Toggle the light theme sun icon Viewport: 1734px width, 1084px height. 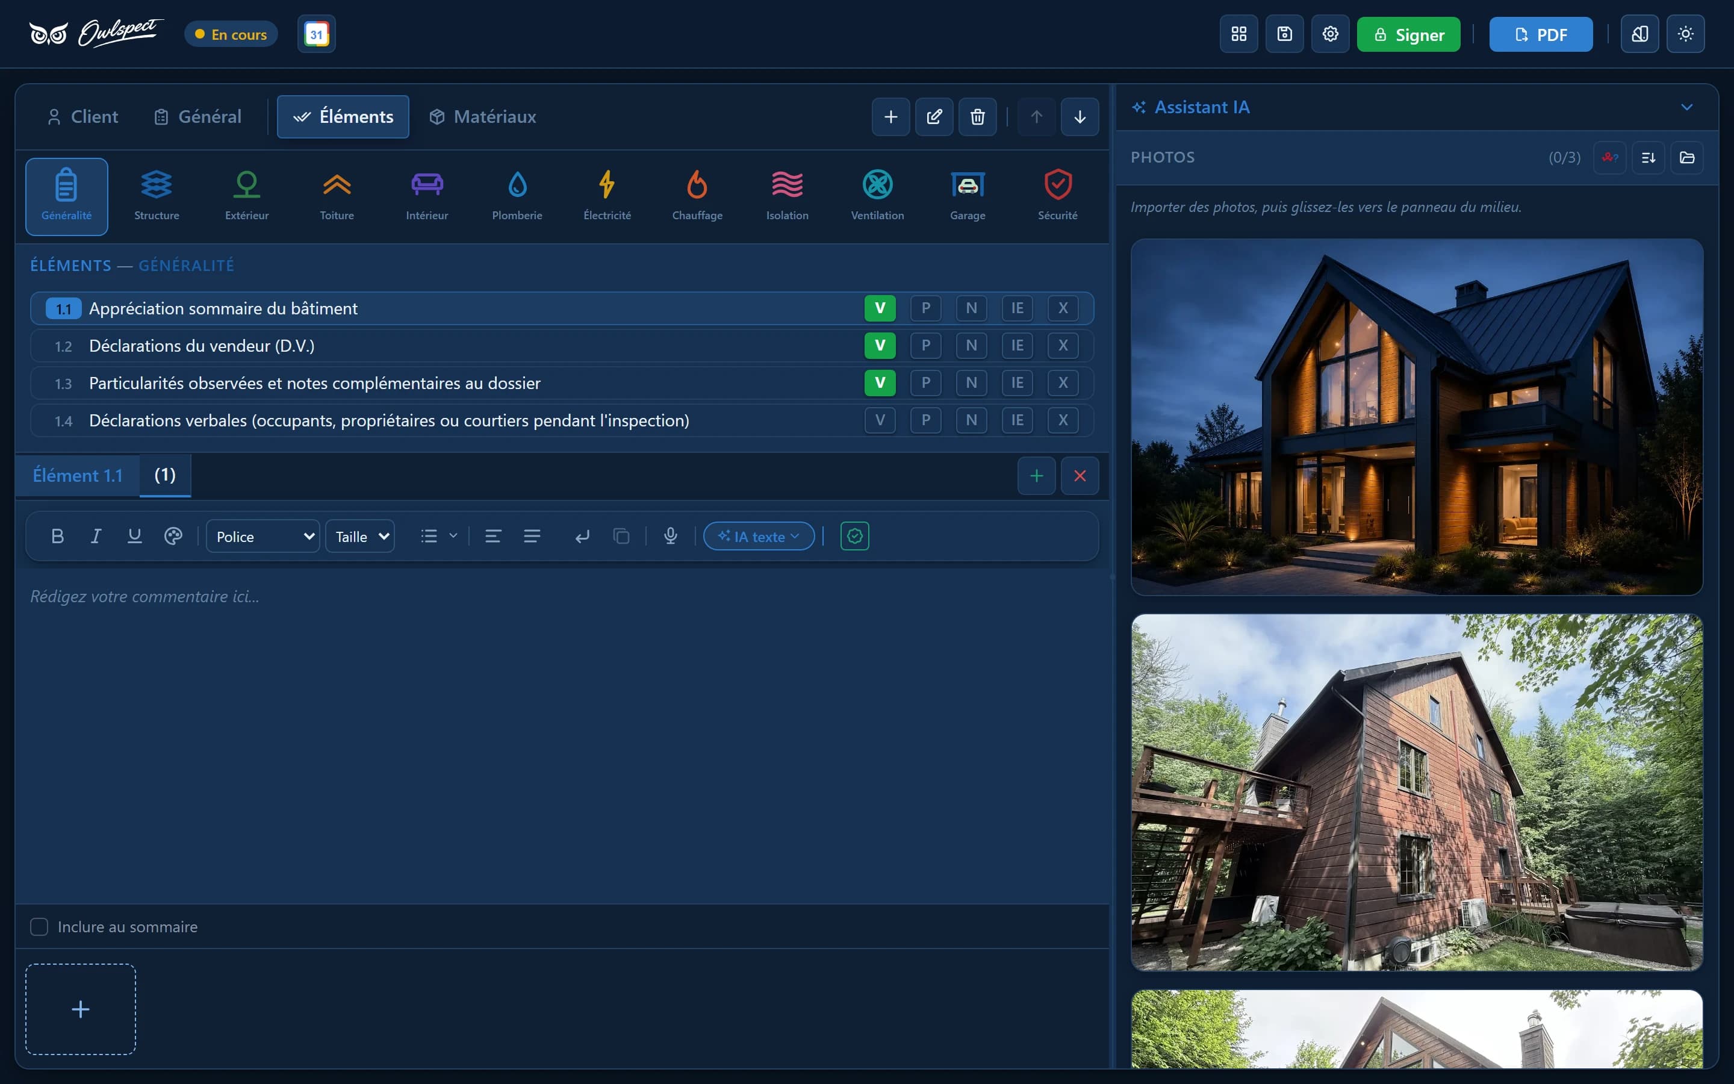coord(1685,34)
